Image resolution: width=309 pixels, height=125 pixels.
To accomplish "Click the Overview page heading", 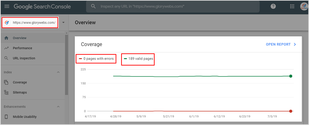I will click(85, 22).
